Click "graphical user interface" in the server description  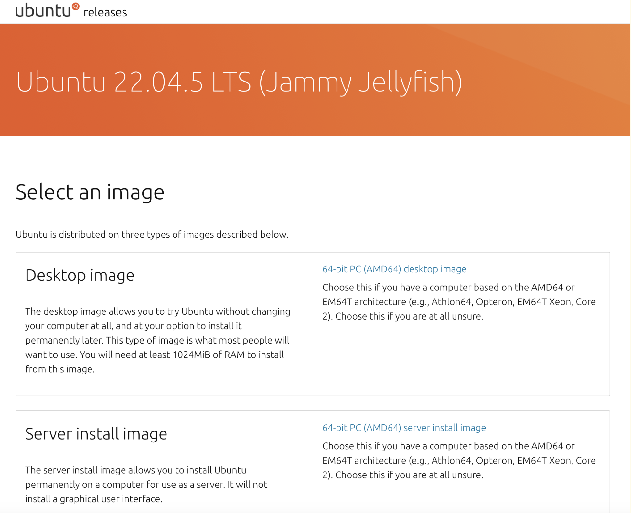(111, 499)
